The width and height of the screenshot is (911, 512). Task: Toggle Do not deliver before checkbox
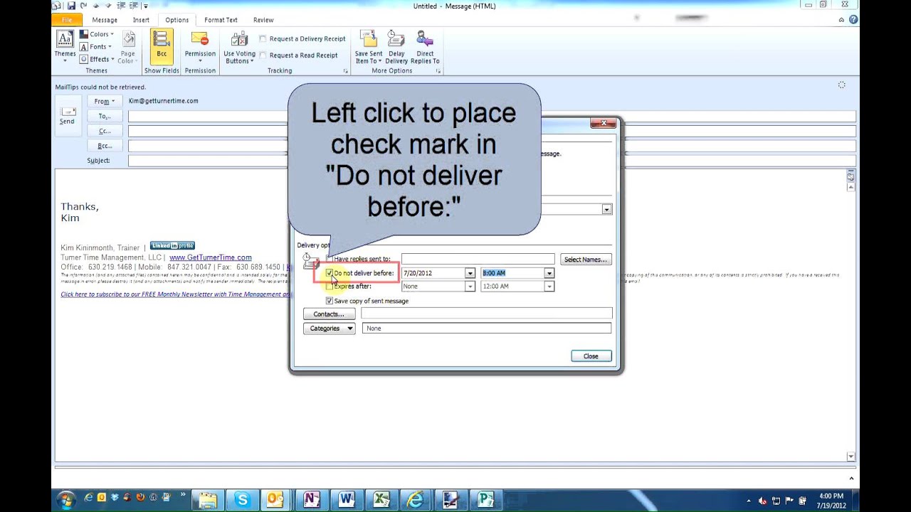click(x=329, y=273)
